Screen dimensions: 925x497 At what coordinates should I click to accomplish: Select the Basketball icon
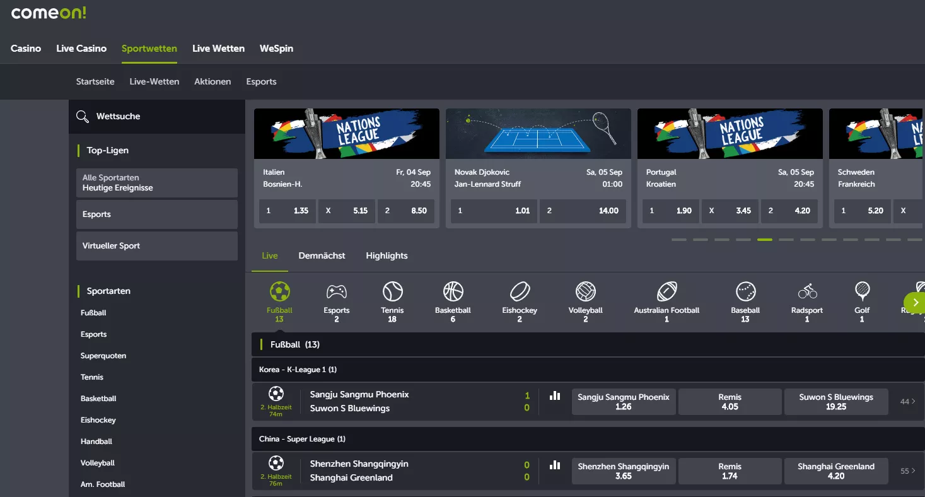453,291
